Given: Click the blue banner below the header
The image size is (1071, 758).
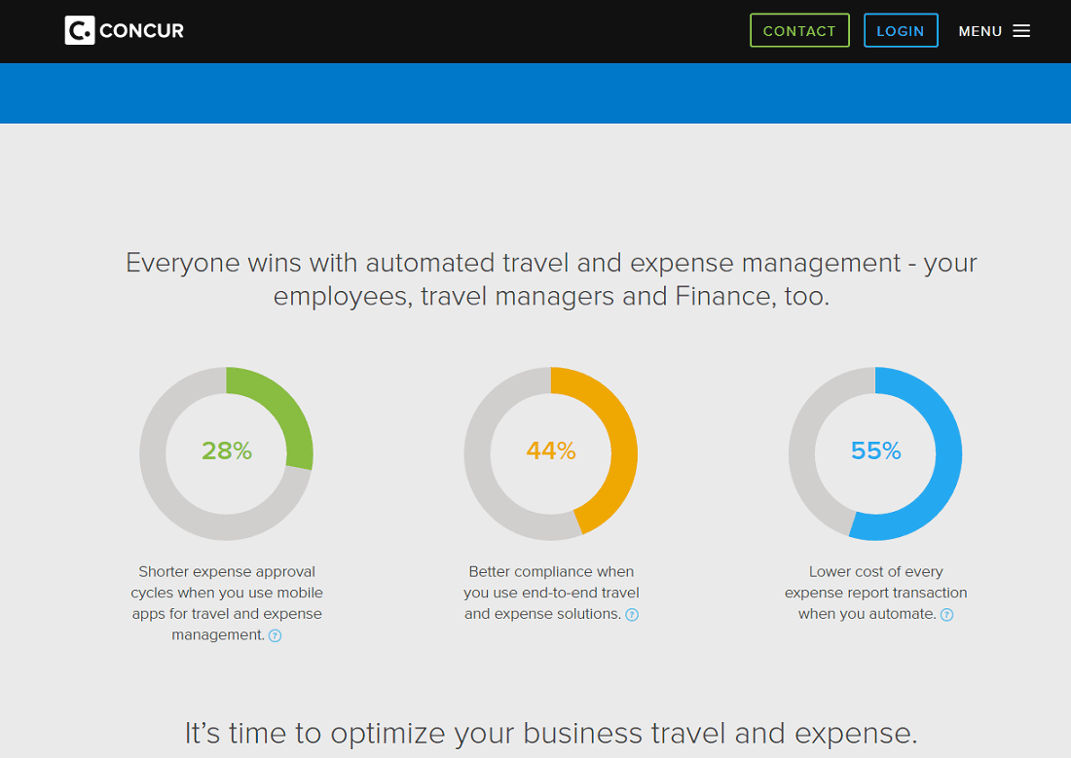Looking at the screenshot, I should pos(535,92).
